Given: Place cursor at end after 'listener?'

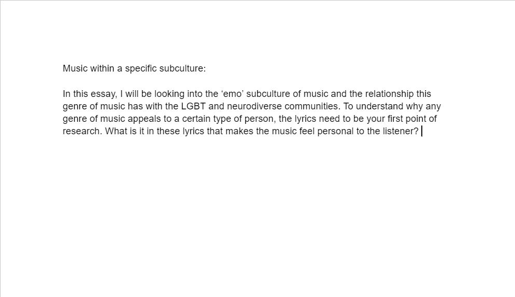Looking at the screenshot, I should [x=421, y=131].
